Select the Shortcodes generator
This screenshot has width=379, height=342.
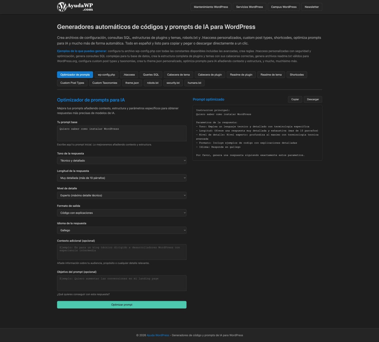click(297, 75)
